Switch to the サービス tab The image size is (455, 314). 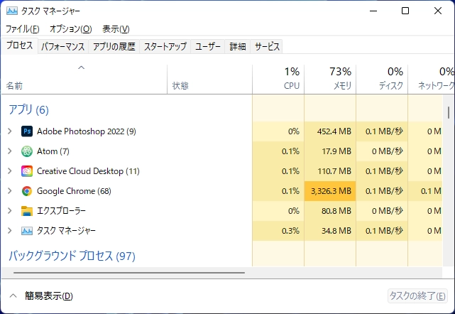click(x=267, y=46)
